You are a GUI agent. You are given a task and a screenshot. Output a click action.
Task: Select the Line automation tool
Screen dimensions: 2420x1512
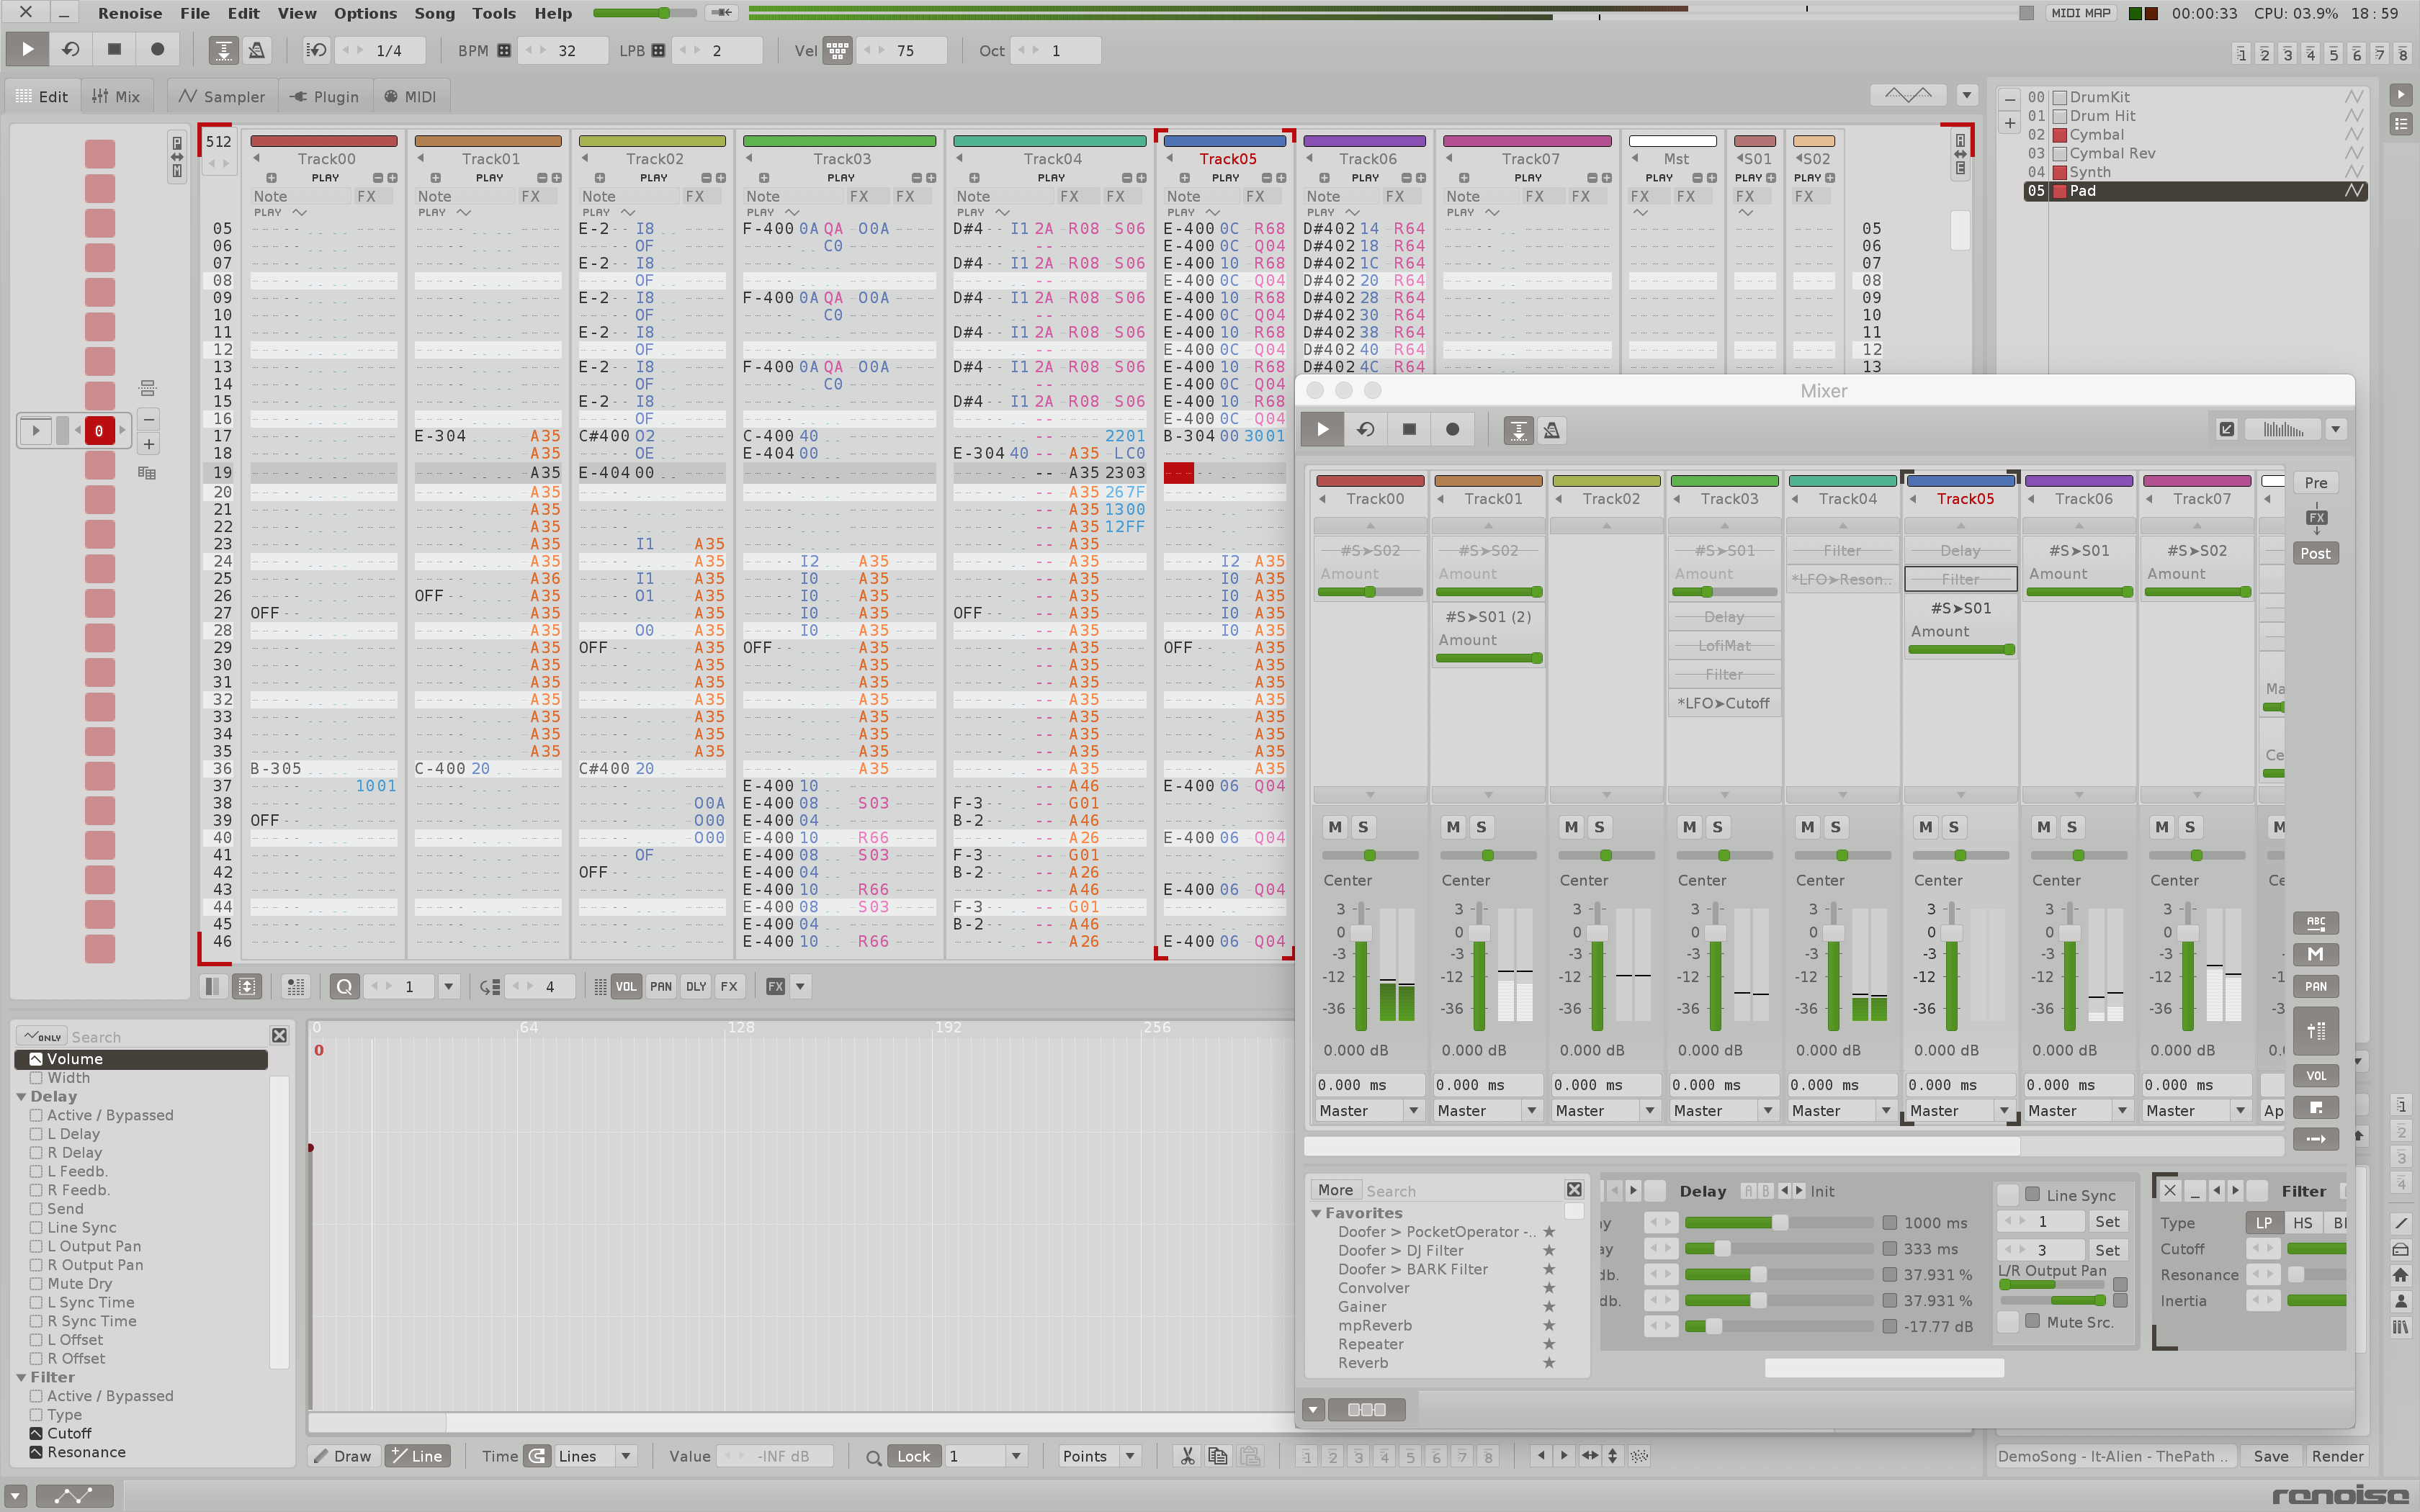416,1456
